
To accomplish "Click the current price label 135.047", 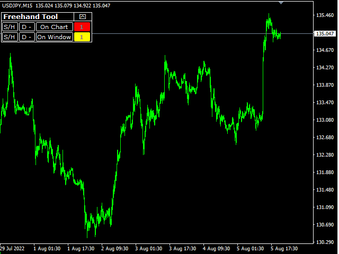I will [x=325, y=34].
